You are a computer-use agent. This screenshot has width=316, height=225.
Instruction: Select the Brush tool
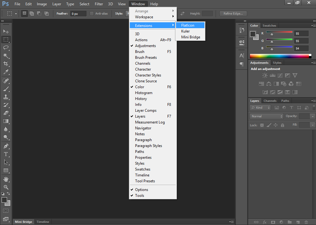(x=6, y=89)
